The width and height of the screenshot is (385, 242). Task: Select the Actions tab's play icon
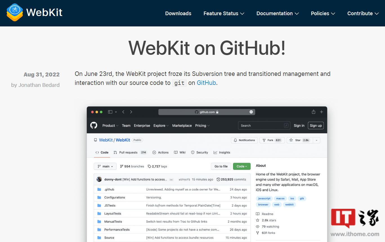pos(155,152)
